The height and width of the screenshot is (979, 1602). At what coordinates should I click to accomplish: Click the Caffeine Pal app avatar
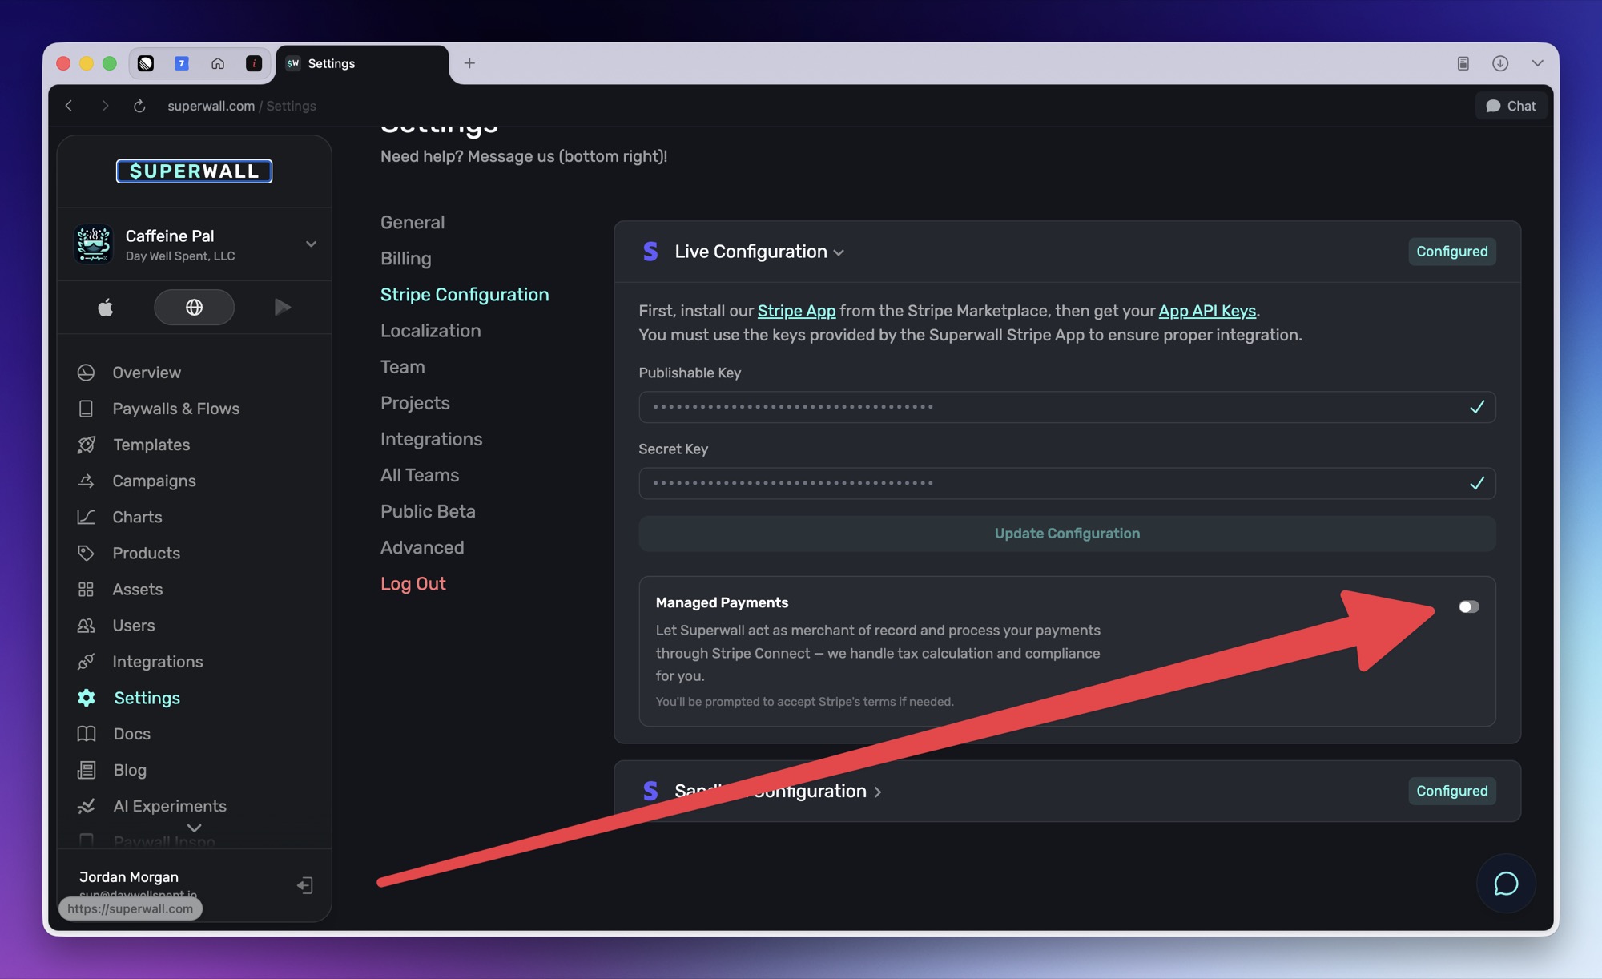[x=94, y=244]
